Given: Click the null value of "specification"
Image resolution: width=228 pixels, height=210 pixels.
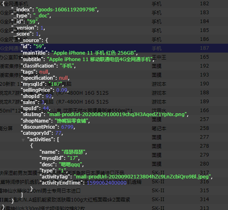Looking at the screenshot, I should coord(63,78).
